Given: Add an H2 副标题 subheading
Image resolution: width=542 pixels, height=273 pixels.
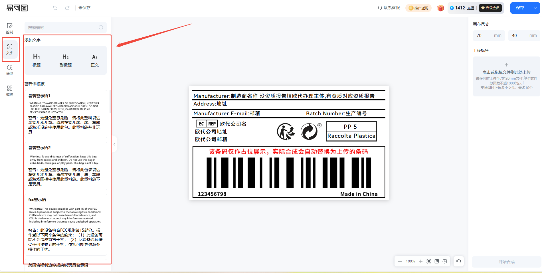Looking at the screenshot, I should pos(66,60).
